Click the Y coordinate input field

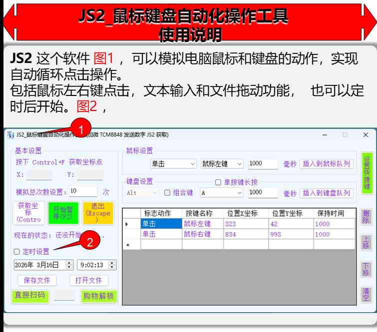pos(90,175)
